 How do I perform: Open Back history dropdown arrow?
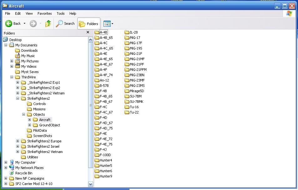pos(24,24)
